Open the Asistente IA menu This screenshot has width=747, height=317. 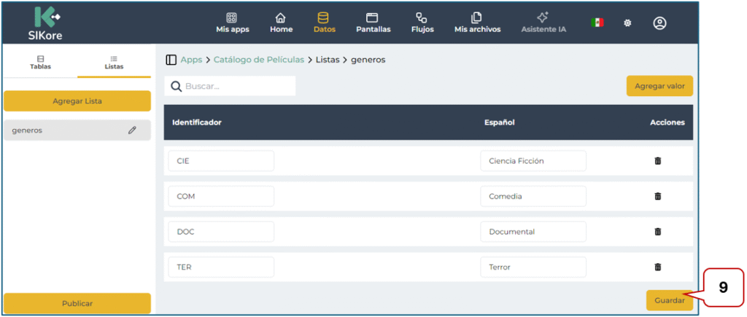pyautogui.click(x=543, y=23)
